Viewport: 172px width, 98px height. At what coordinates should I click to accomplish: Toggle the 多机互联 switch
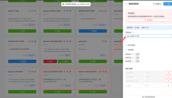[137, 61]
